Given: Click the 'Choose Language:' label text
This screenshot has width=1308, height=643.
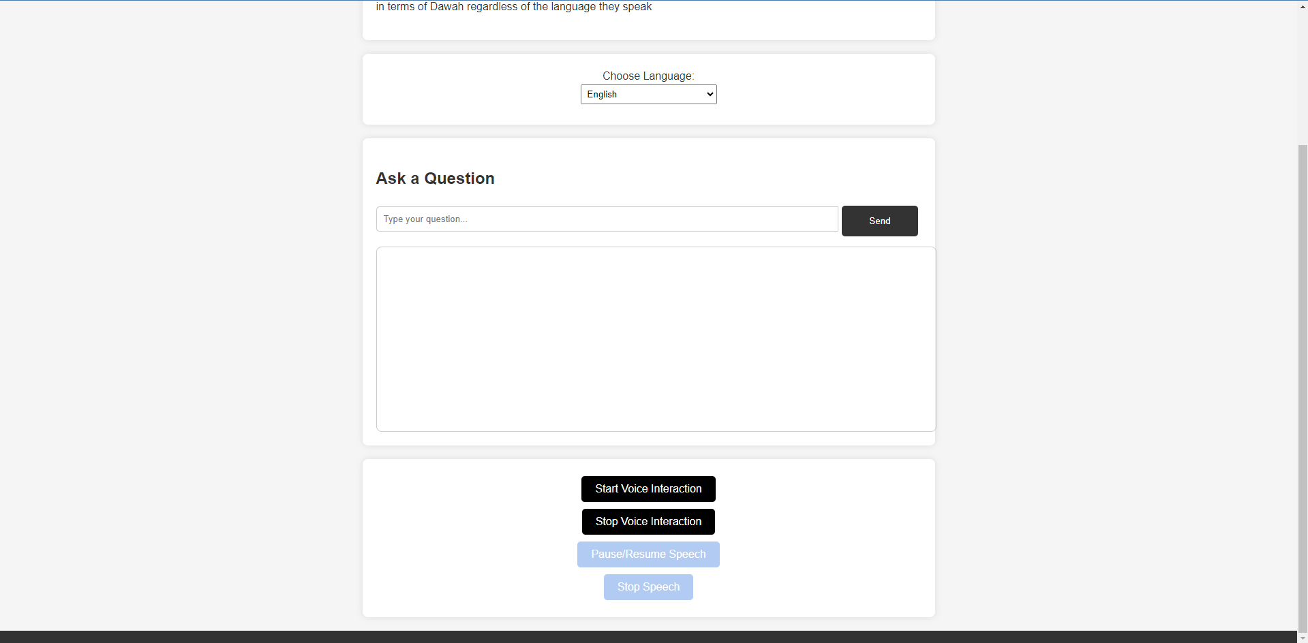Looking at the screenshot, I should pos(648,76).
